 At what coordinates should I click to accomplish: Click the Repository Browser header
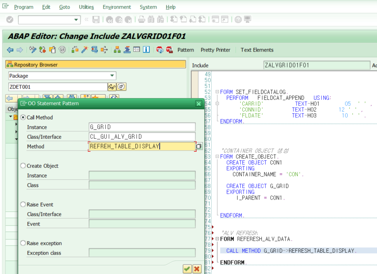(x=96, y=64)
